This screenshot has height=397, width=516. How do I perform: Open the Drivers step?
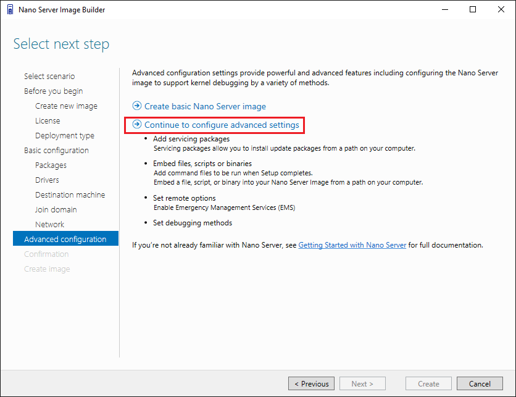click(47, 180)
